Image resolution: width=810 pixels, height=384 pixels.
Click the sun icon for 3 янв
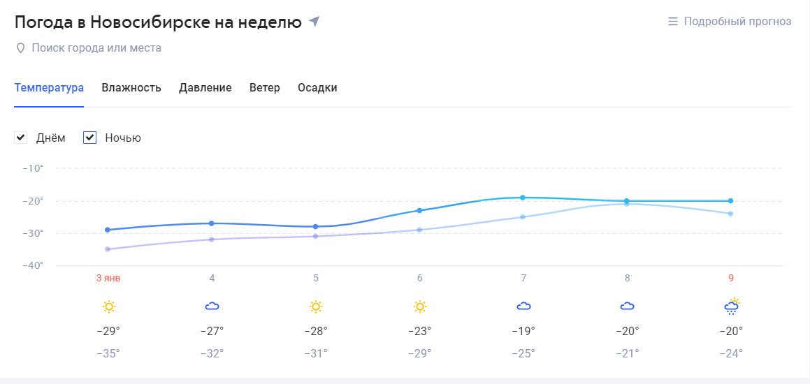[108, 307]
